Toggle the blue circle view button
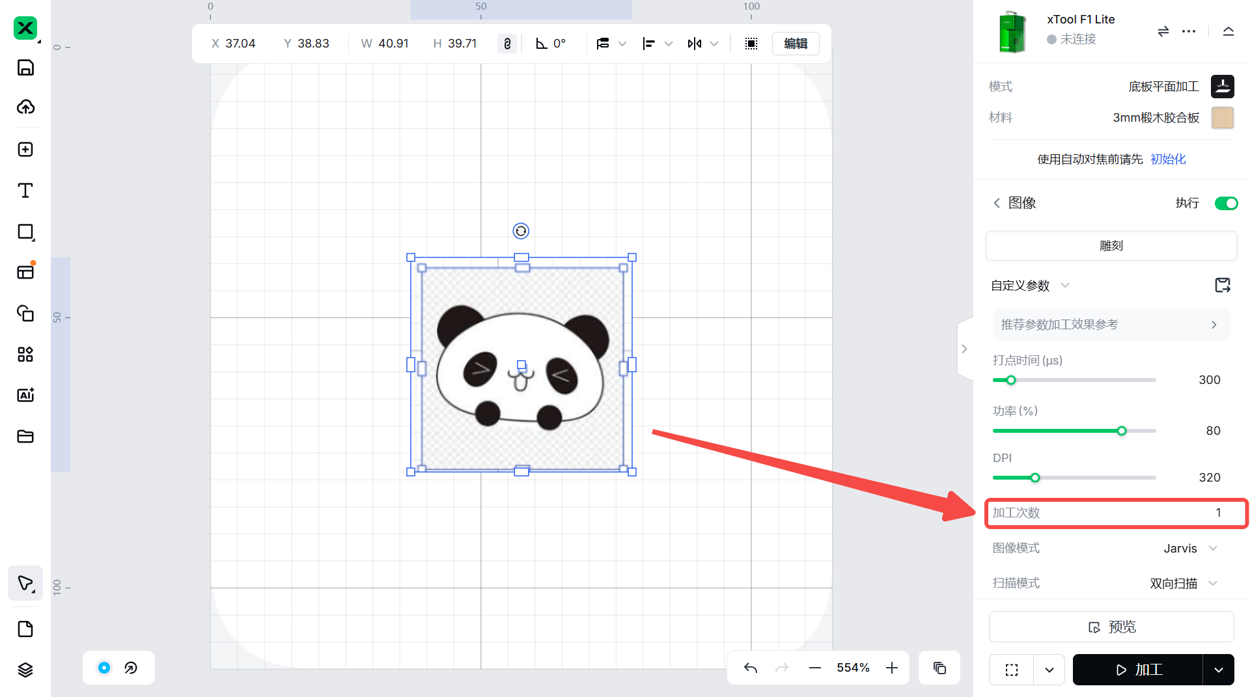Image resolution: width=1250 pixels, height=697 pixels. pyautogui.click(x=104, y=668)
